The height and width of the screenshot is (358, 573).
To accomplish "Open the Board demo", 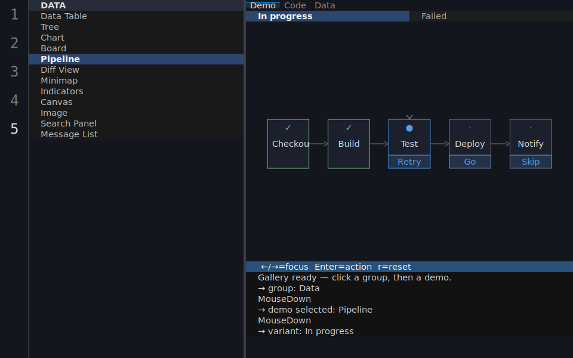I will (x=136, y=48).
